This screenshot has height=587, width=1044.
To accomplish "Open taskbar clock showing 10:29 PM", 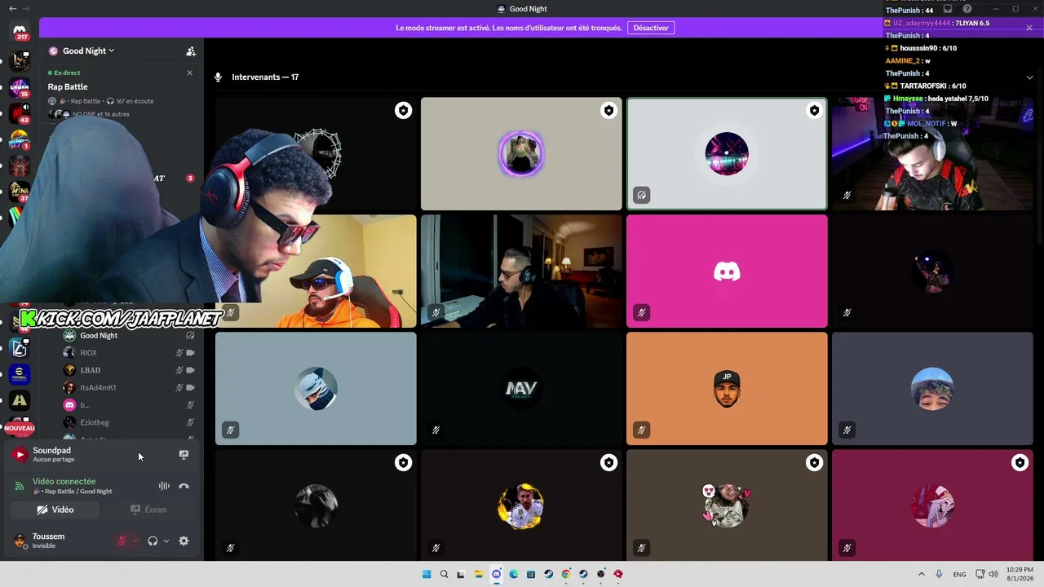I will point(1020,574).
